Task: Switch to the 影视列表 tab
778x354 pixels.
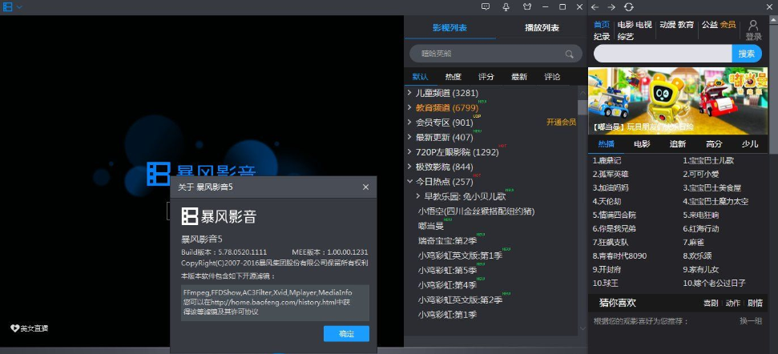Action: 450,27
